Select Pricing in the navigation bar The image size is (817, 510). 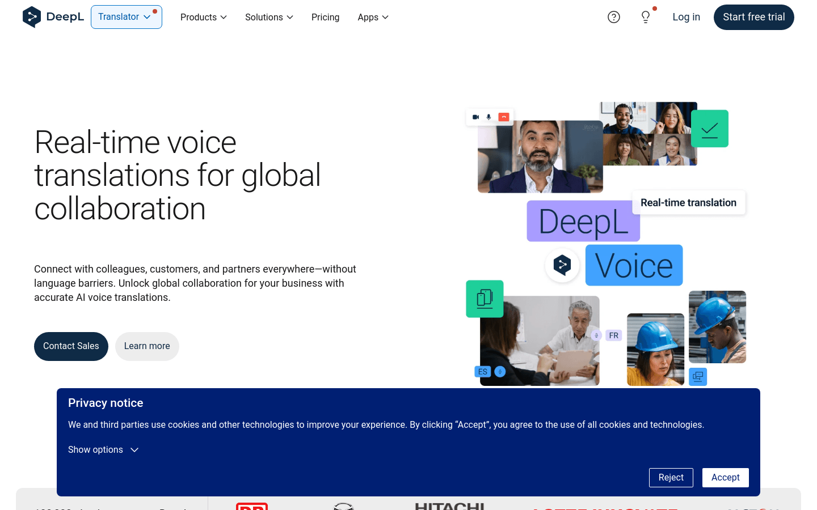pyautogui.click(x=325, y=17)
